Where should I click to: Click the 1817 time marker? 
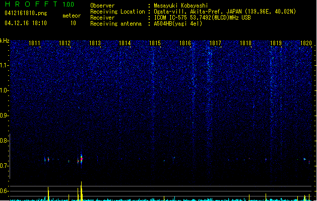pos(215,43)
